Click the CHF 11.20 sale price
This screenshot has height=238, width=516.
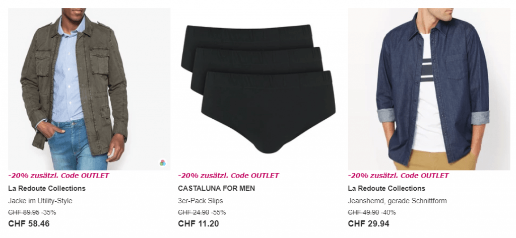pos(199,224)
